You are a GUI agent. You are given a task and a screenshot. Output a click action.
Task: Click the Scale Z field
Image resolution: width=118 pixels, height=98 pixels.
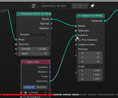tap(90, 79)
